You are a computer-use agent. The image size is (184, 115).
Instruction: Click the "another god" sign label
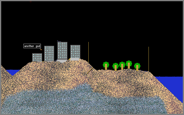32,46
